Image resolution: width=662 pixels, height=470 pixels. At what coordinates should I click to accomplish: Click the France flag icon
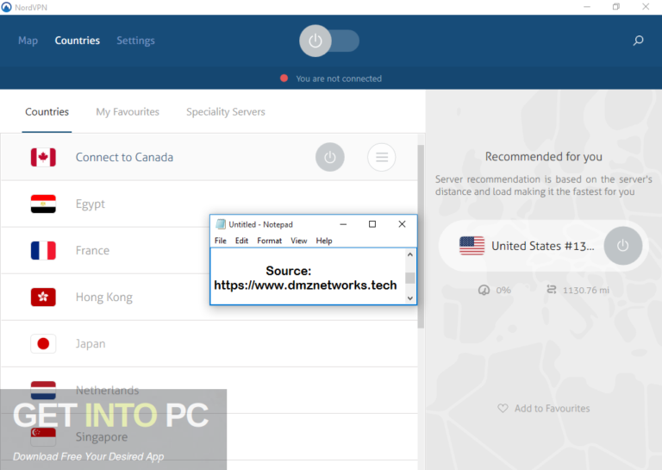[43, 250]
